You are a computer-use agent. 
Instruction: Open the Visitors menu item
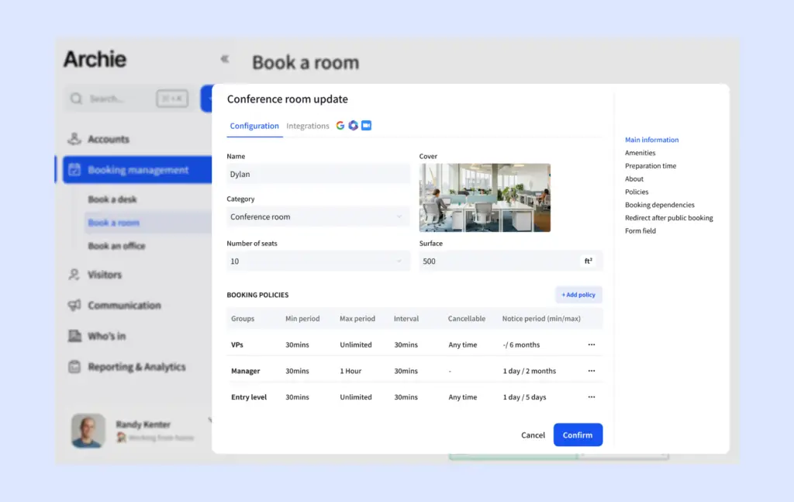(x=105, y=275)
